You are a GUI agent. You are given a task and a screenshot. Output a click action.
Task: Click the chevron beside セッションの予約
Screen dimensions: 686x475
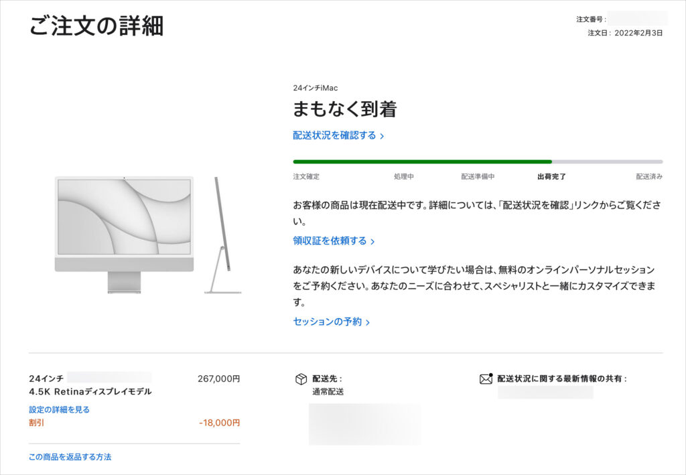click(368, 322)
